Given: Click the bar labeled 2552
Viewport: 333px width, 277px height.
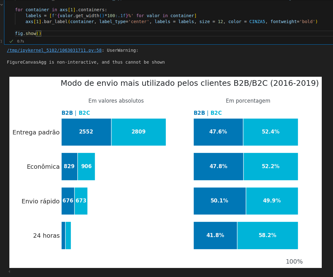Looking at the screenshot, I should 86,132.
